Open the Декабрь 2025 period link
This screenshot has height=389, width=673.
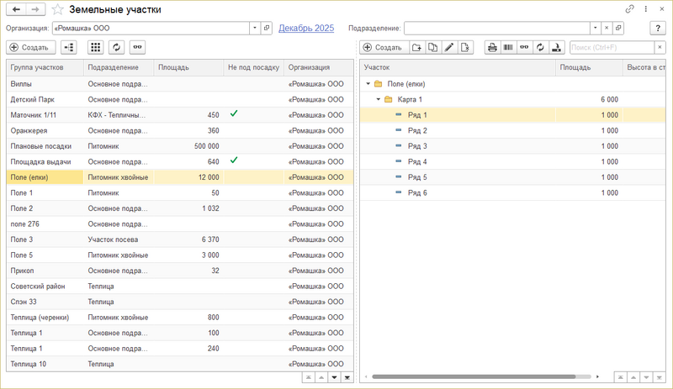[306, 28]
